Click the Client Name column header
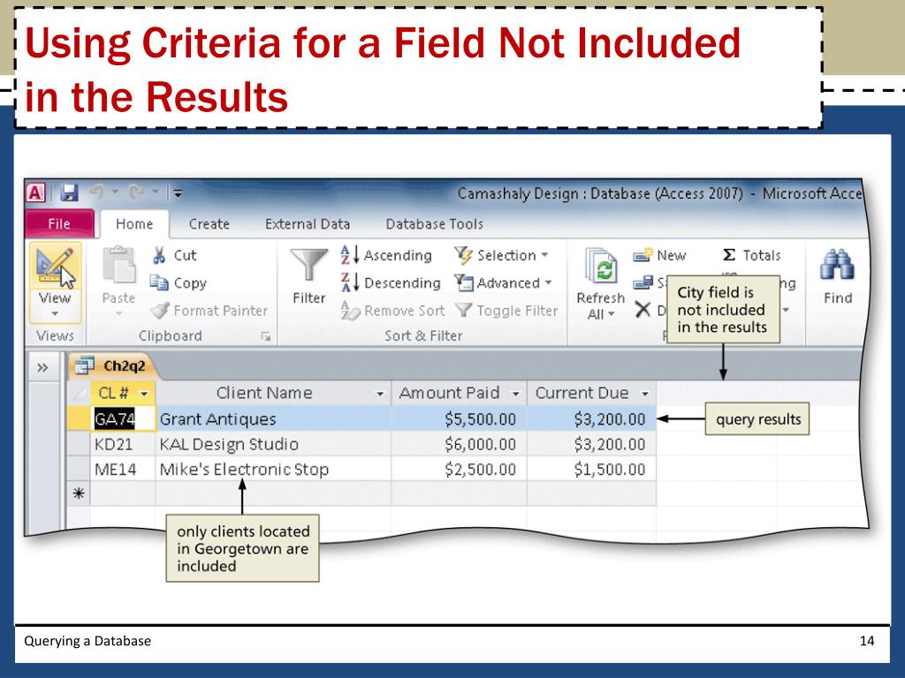This screenshot has height=678, width=905. (273, 393)
